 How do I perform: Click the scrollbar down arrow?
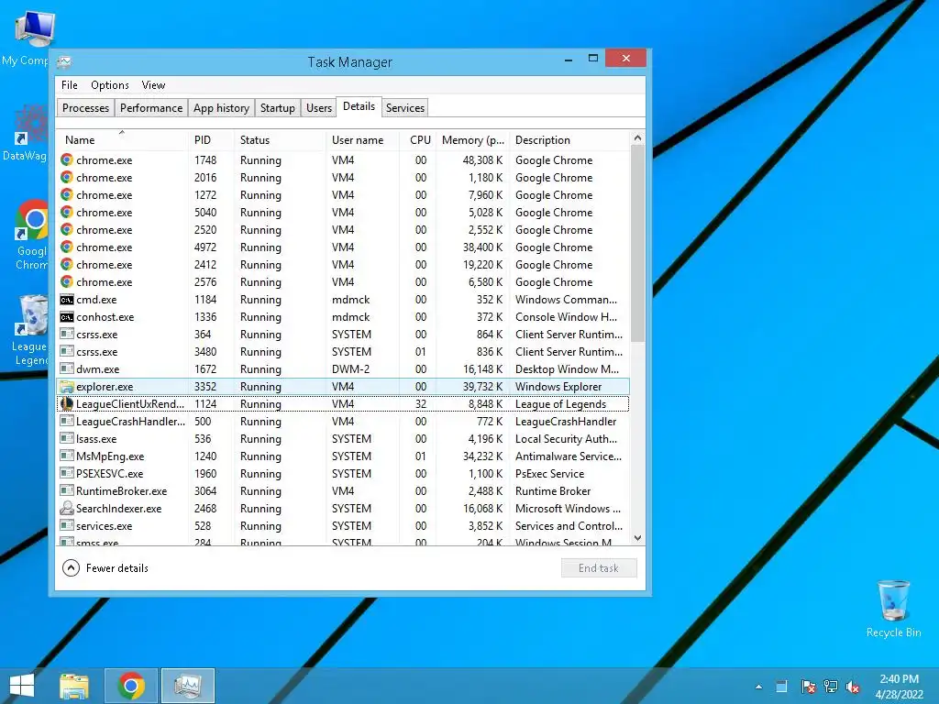point(638,537)
